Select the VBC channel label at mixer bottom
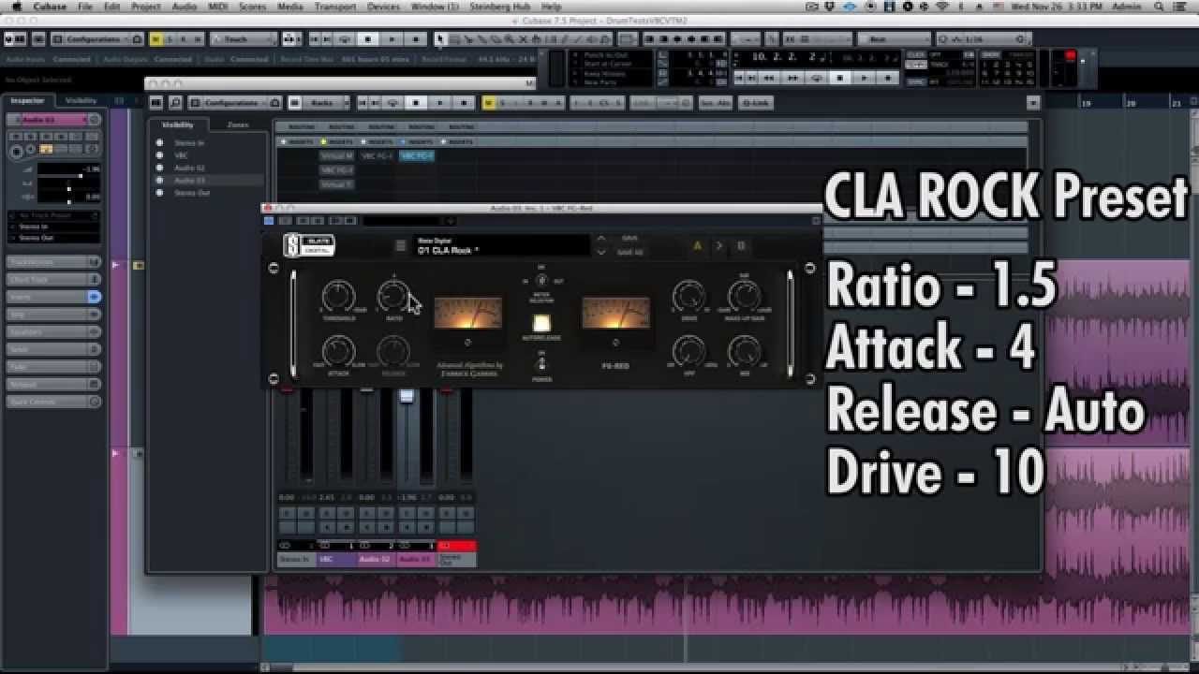The image size is (1199, 674). coord(335,559)
